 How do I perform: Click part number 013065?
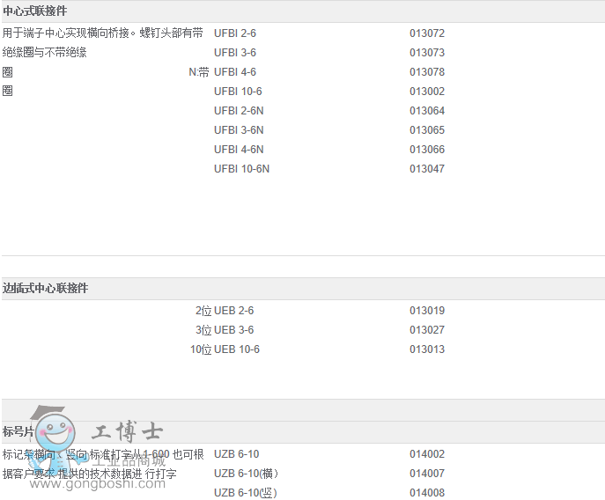pos(427,130)
